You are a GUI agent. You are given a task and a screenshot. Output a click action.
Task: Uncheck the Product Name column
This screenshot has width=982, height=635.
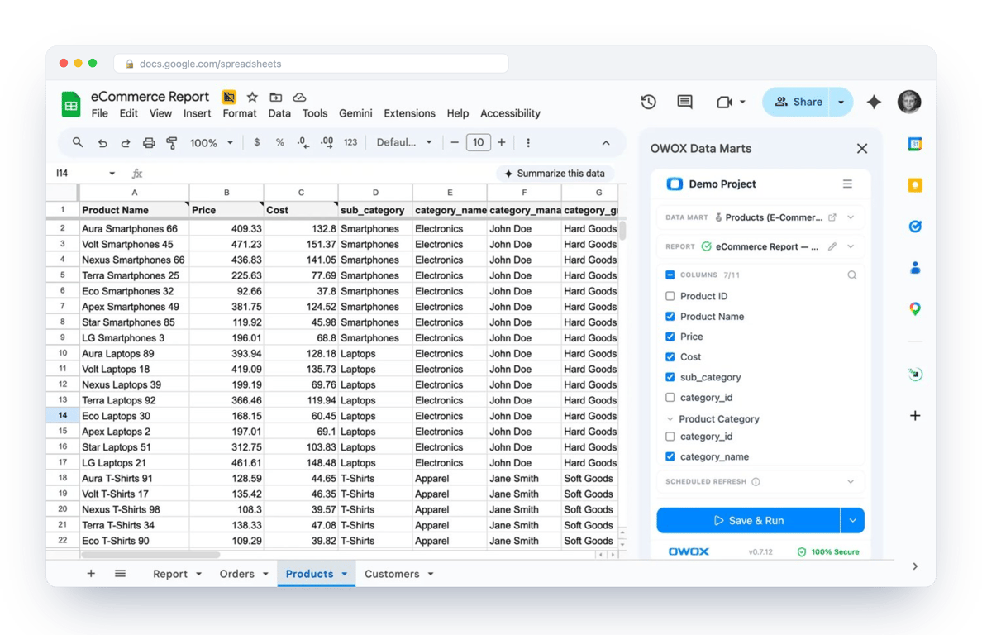tap(670, 316)
